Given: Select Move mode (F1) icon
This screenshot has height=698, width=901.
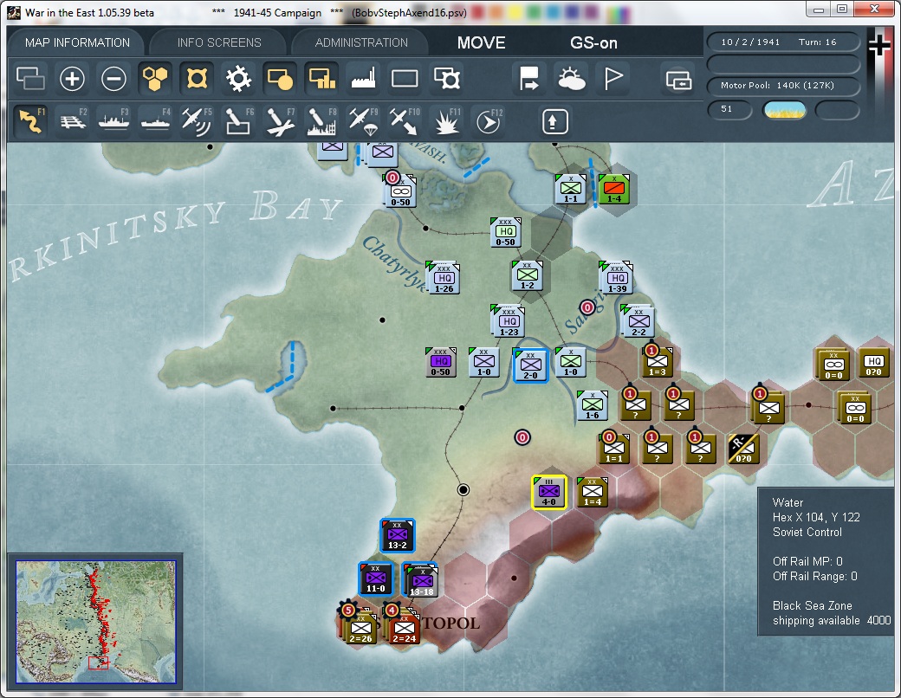Looking at the screenshot, I should [29, 121].
